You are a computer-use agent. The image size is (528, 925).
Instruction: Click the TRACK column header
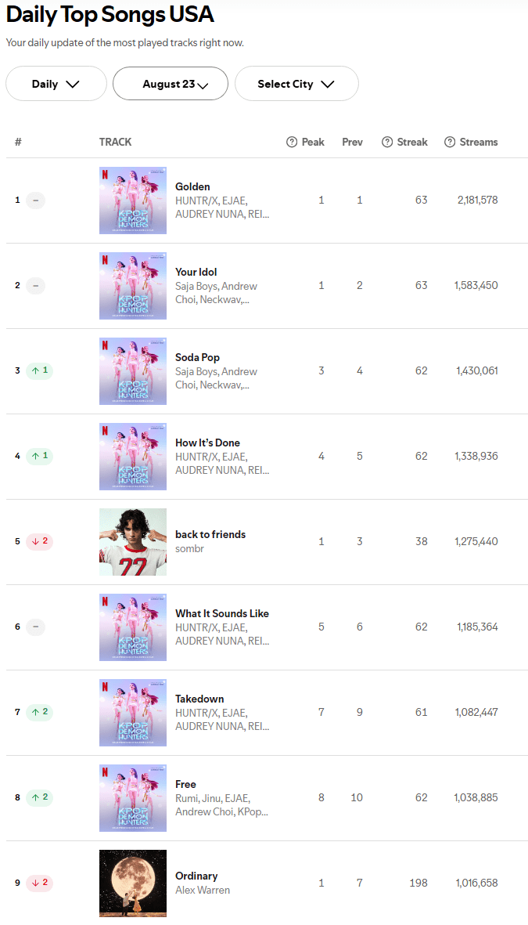(x=115, y=142)
